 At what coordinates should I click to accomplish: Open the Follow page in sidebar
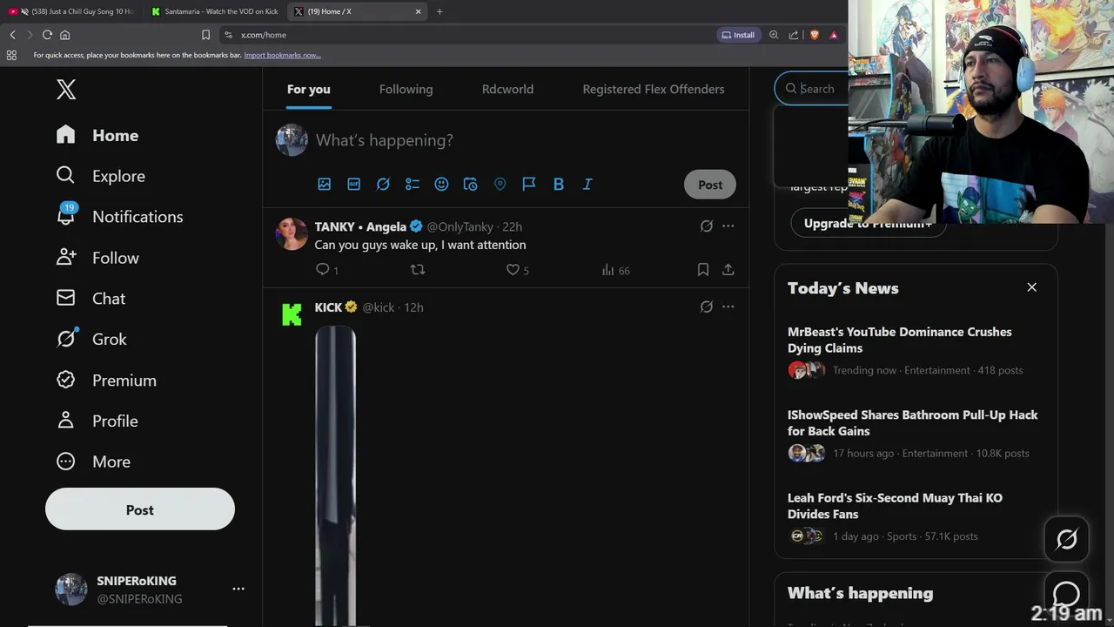pyautogui.click(x=97, y=258)
